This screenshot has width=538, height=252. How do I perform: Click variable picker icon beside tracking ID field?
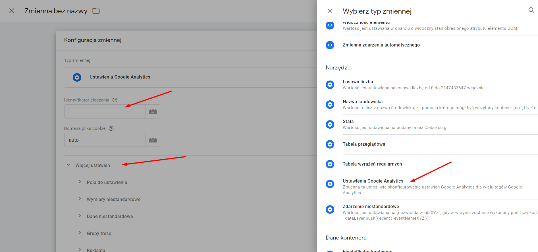tap(153, 111)
